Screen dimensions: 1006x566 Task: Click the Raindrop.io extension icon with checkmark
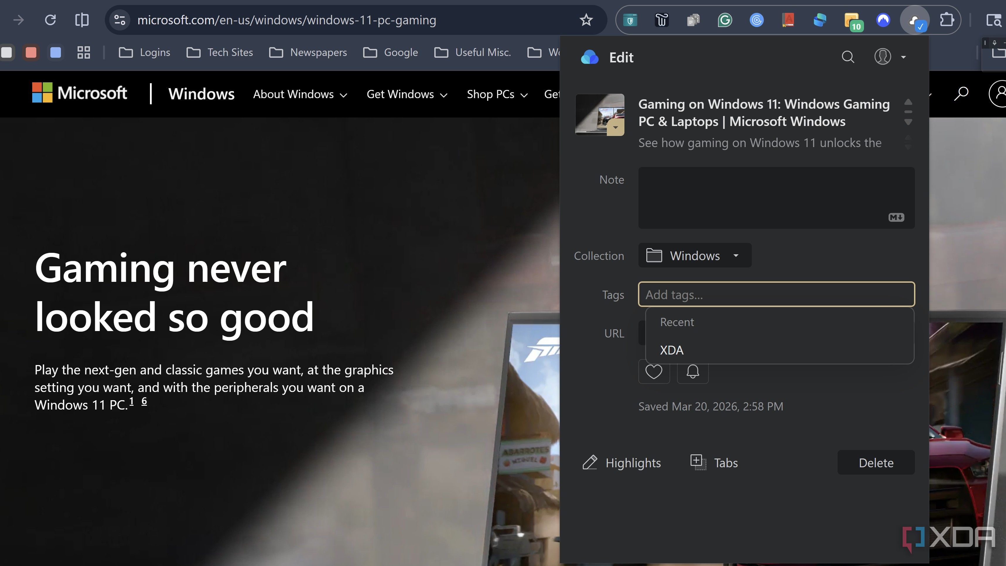coord(915,21)
